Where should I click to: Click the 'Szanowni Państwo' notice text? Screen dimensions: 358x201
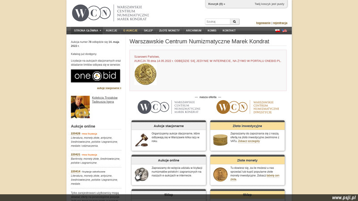point(147,57)
